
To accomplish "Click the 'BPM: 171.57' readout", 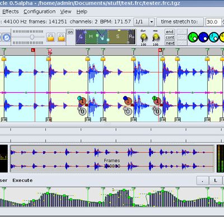I will pos(115,22).
